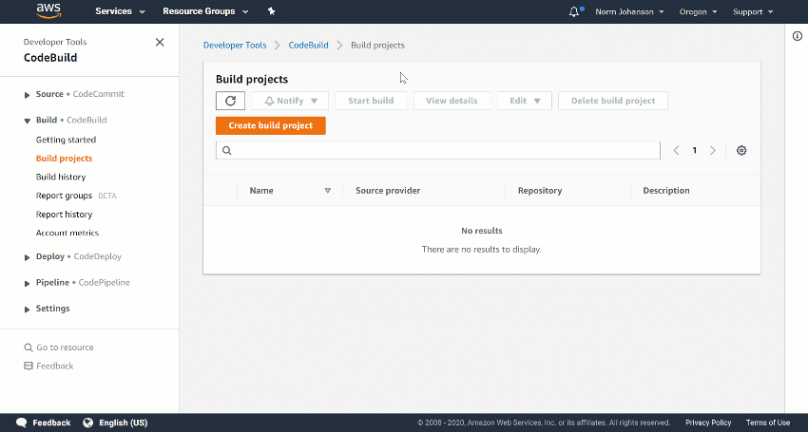Select Build projects in sidebar

pyautogui.click(x=64, y=158)
